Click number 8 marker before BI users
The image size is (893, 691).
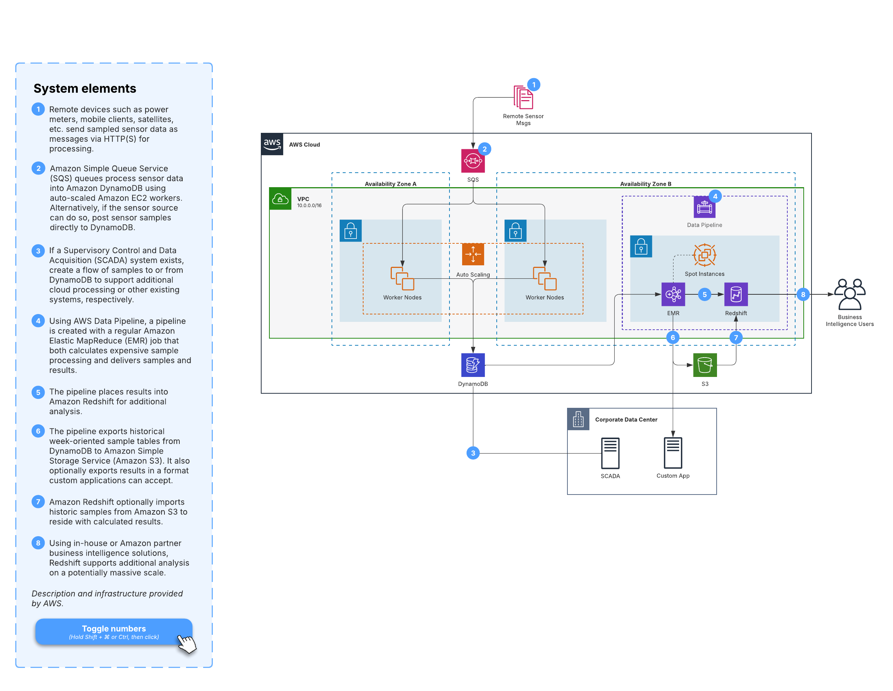pyautogui.click(x=803, y=294)
